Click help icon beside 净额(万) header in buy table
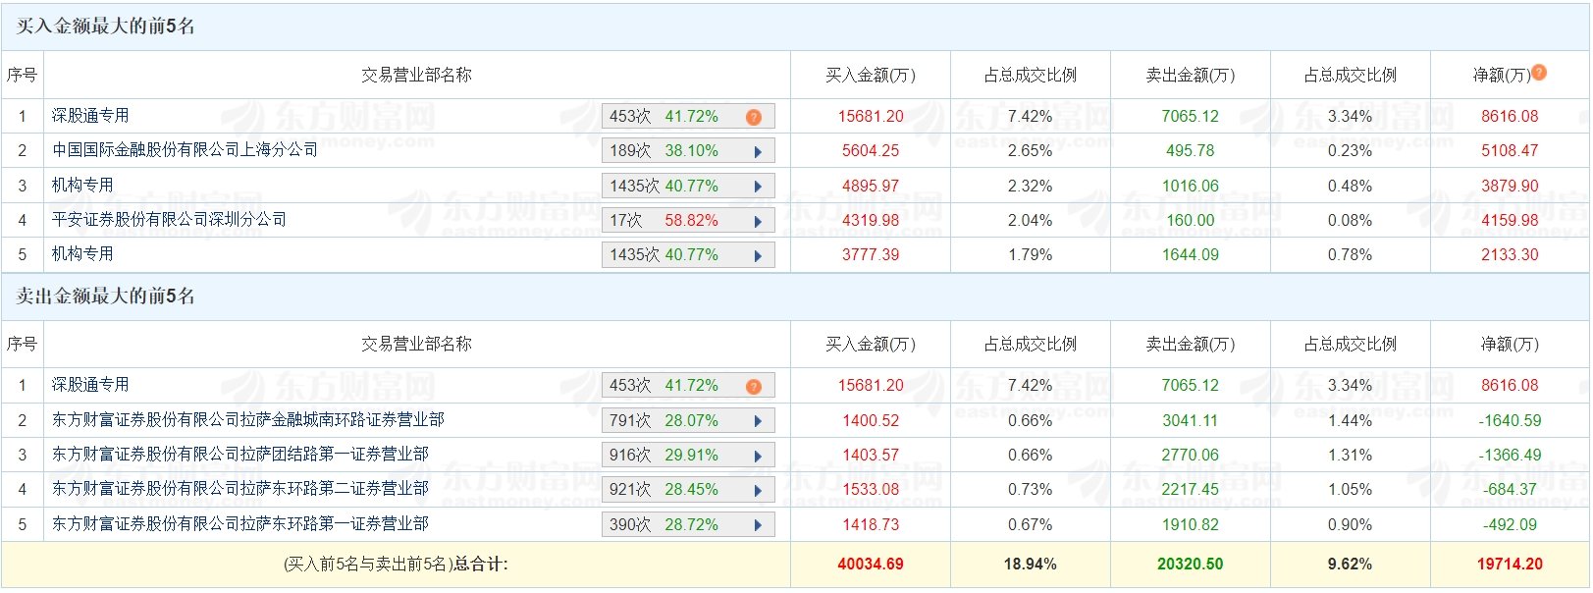 pyautogui.click(x=1539, y=72)
